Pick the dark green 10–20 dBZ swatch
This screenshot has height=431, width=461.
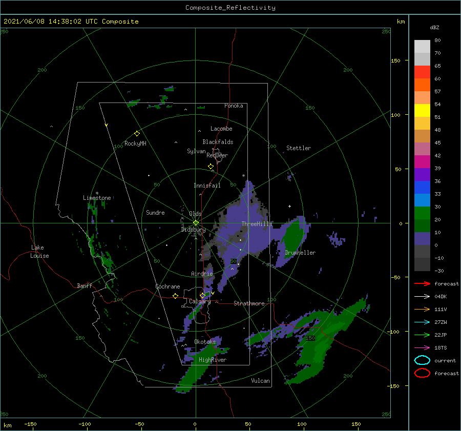point(422,226)
